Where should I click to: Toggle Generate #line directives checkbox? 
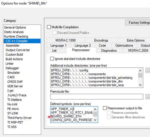click(x=109, y=117)
